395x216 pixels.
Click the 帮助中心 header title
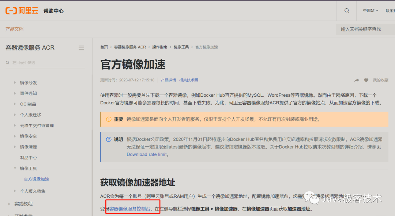pos(53,11)
